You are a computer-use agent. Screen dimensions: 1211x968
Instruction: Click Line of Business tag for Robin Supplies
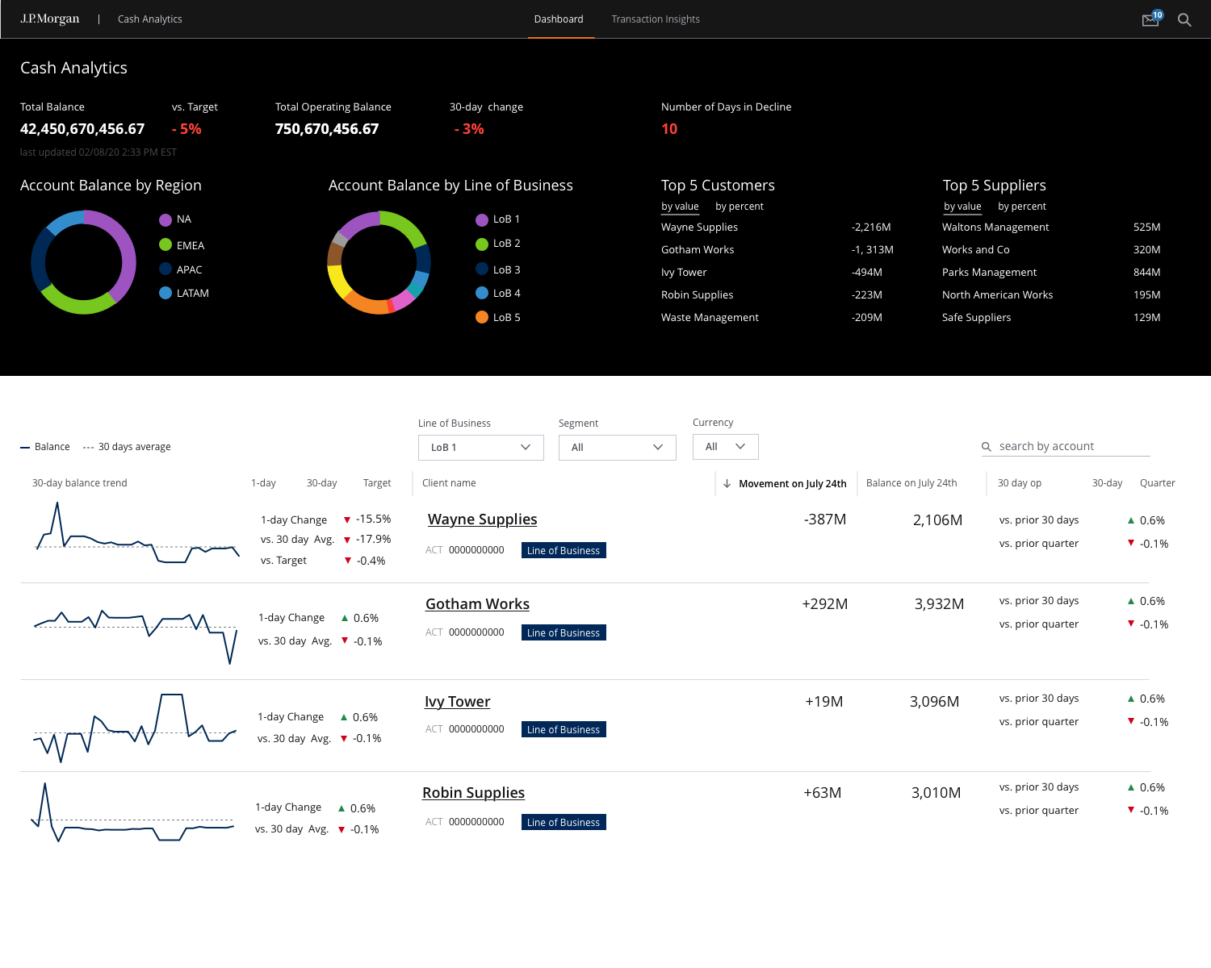point(564,822)
